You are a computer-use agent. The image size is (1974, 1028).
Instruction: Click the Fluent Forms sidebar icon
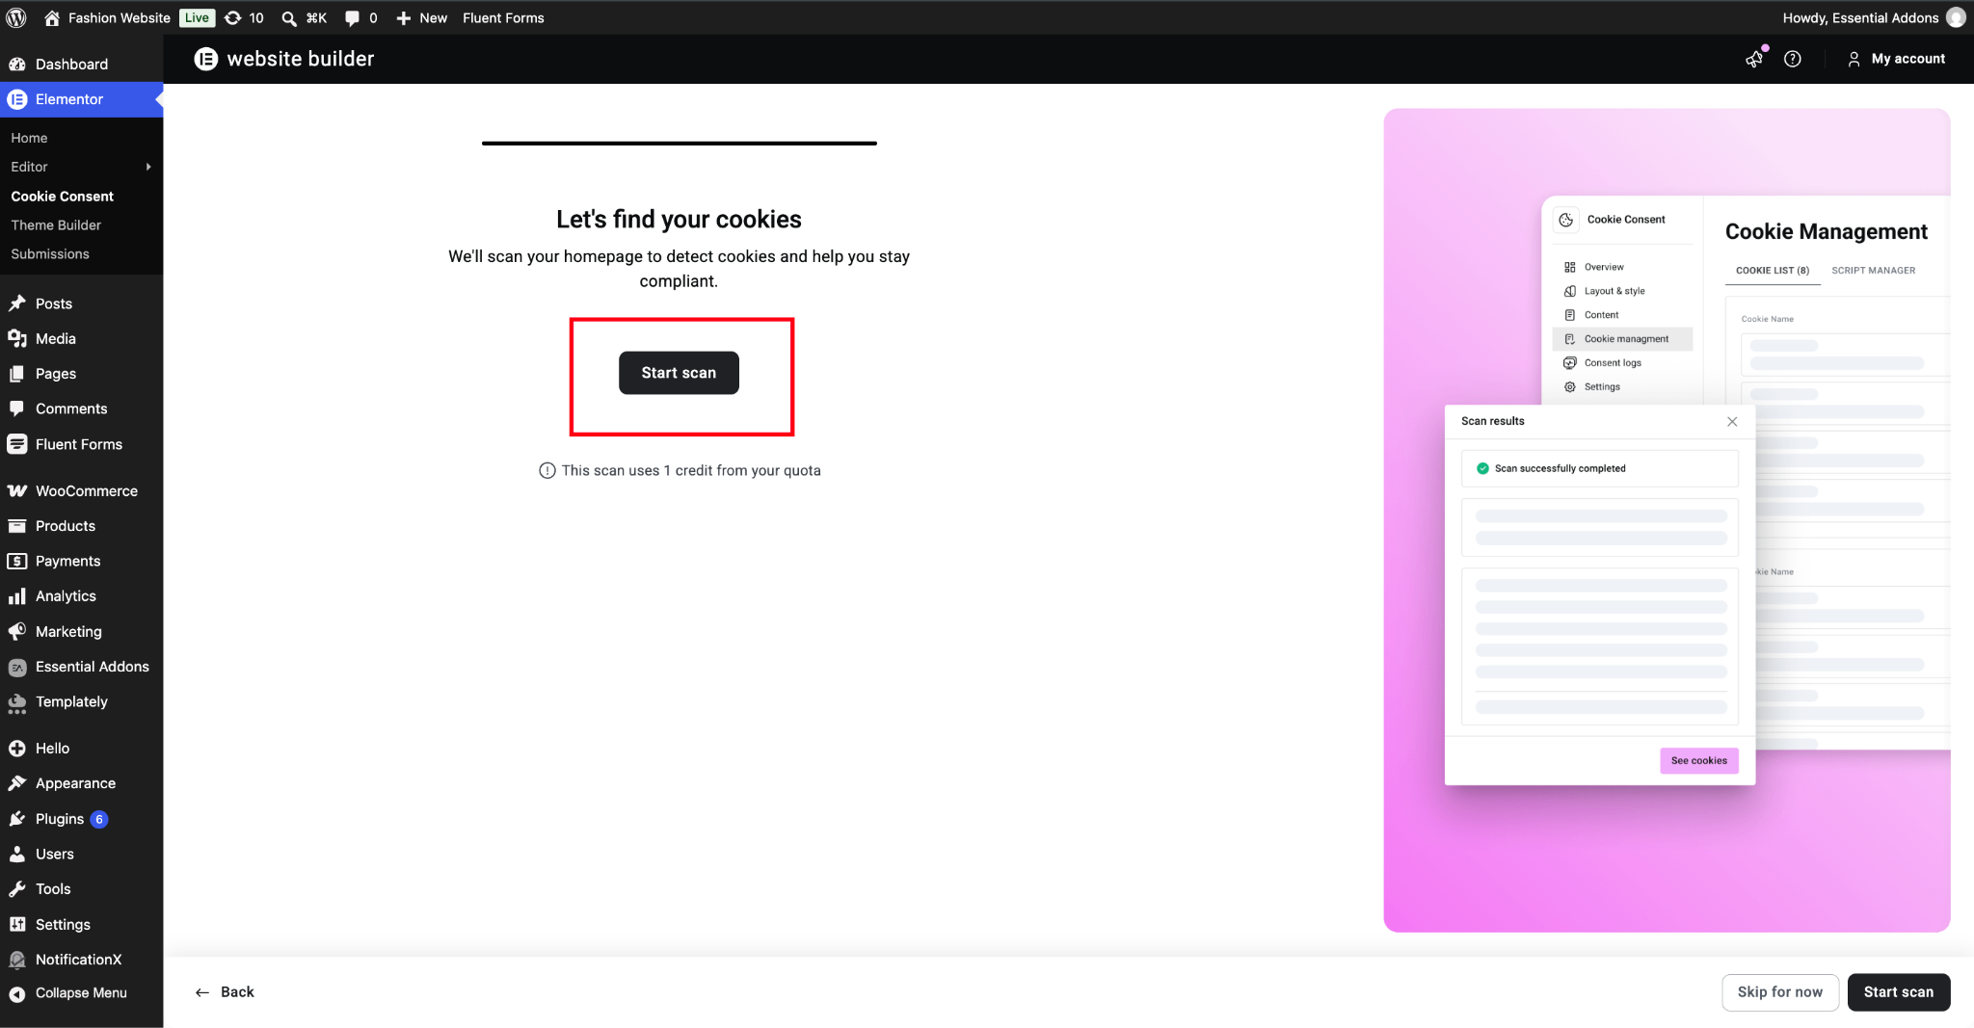click(17, 444)
